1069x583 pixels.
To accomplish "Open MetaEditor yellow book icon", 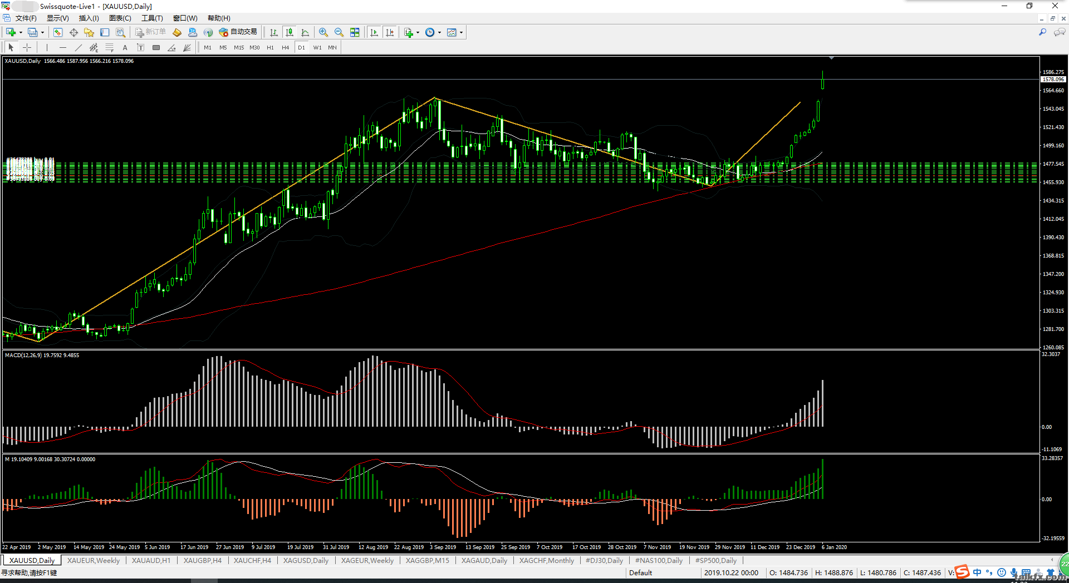I will click(x=177, y=32).
